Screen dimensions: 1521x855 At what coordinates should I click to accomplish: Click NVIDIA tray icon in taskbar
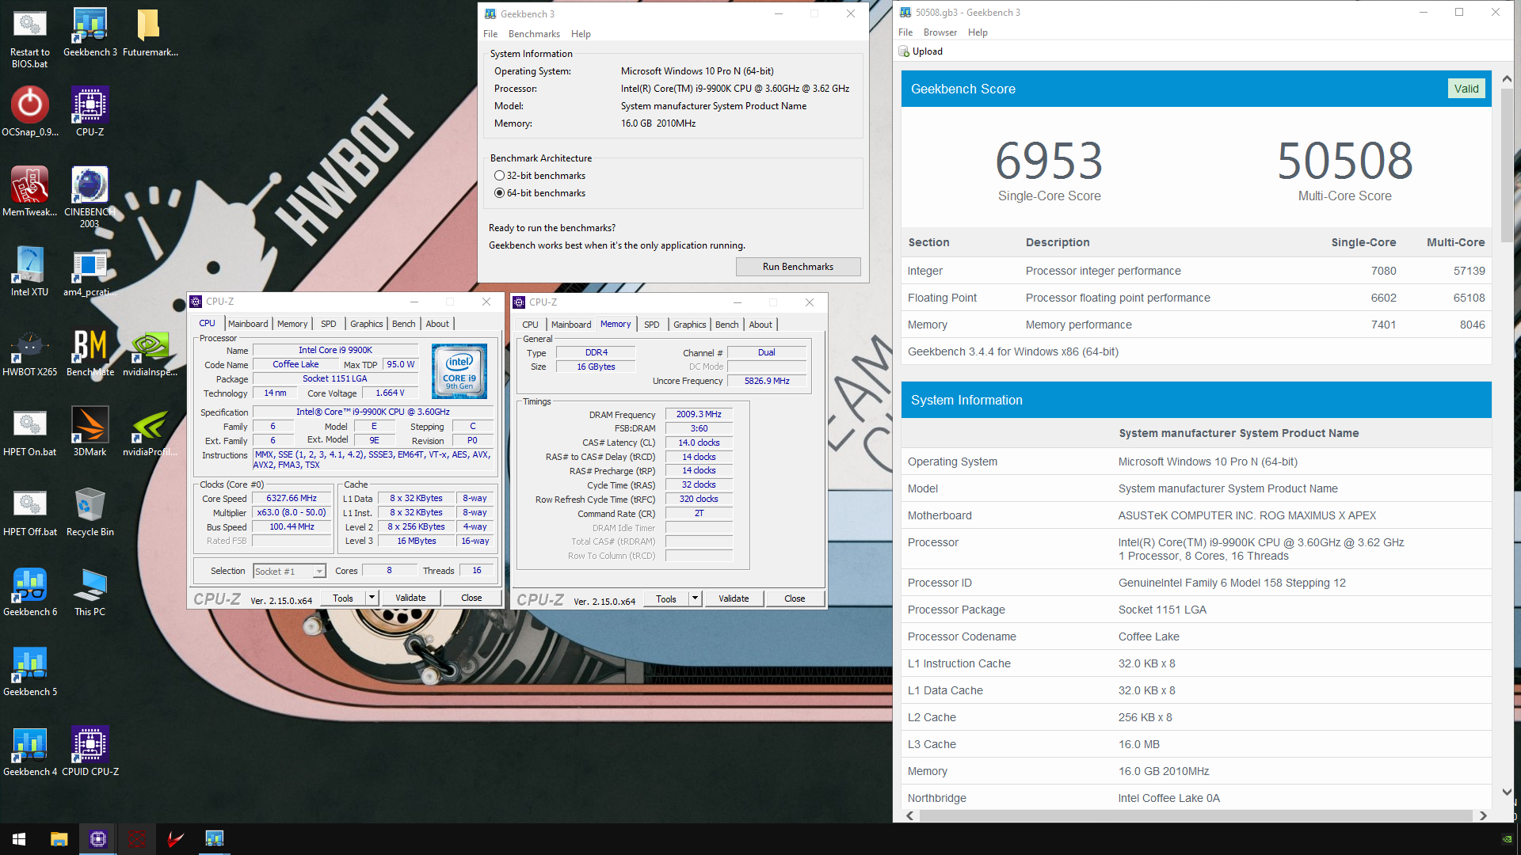tap(1507, 839)
